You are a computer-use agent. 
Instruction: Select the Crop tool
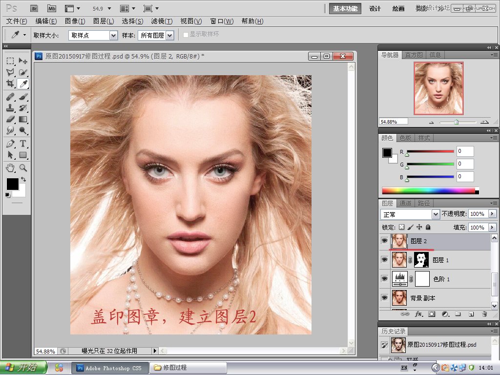click(x=10, y=83)
